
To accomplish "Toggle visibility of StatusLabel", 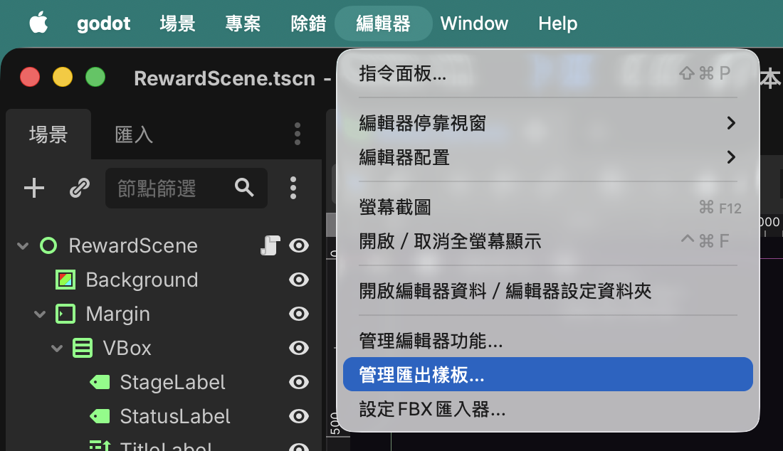I will [299, 417].
